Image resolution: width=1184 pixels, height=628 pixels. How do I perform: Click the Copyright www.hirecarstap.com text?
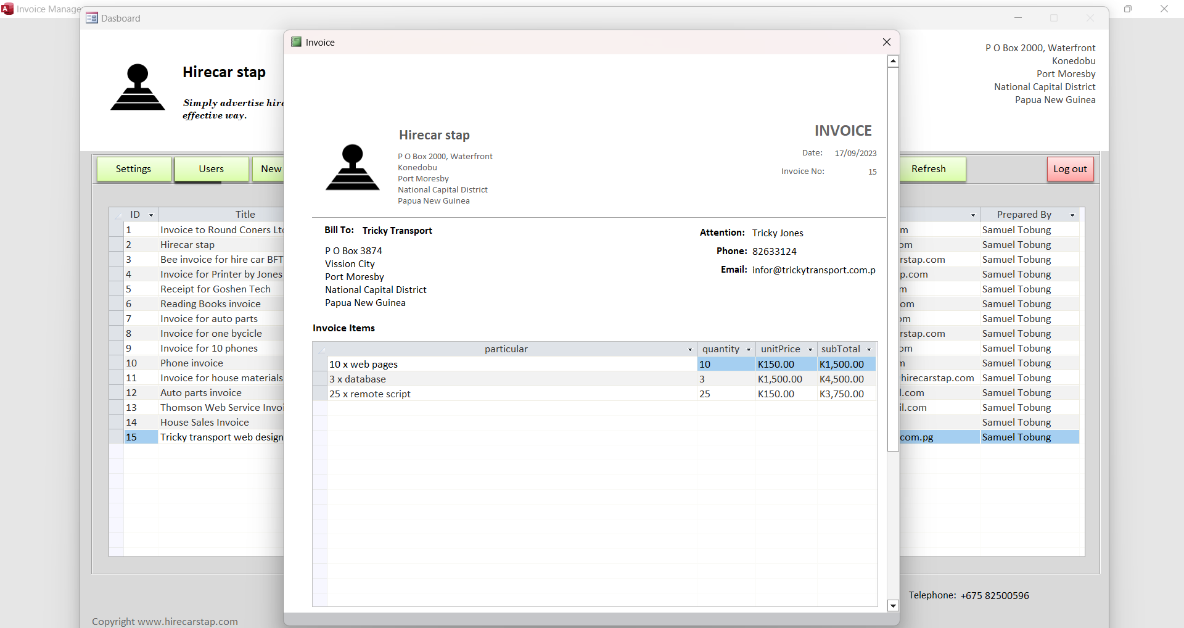(165, 621)
